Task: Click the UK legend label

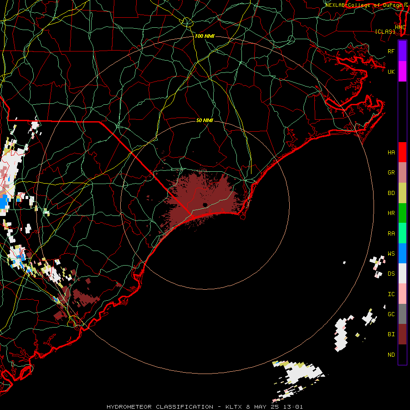Action: pos(391,72)
